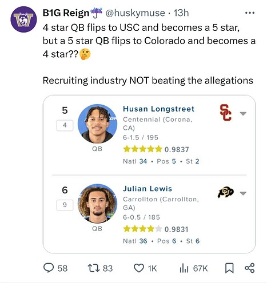Open Husan Longstreet player link
This screenshot has height=286, width=267.
pyautogui.click(x=158, y=109)
